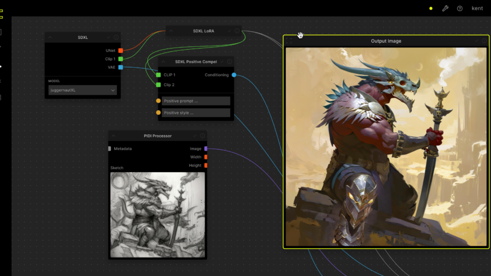
Task: Click the help question mark icon
Action: tap(460, 9)
